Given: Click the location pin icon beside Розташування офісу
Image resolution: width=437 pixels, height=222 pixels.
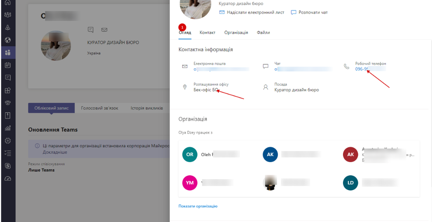Looking at the screenshot, I should point(185,87).
